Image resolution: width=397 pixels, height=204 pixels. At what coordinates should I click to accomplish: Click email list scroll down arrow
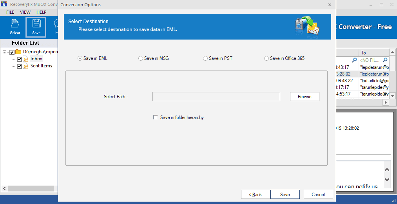coord(392,96)
